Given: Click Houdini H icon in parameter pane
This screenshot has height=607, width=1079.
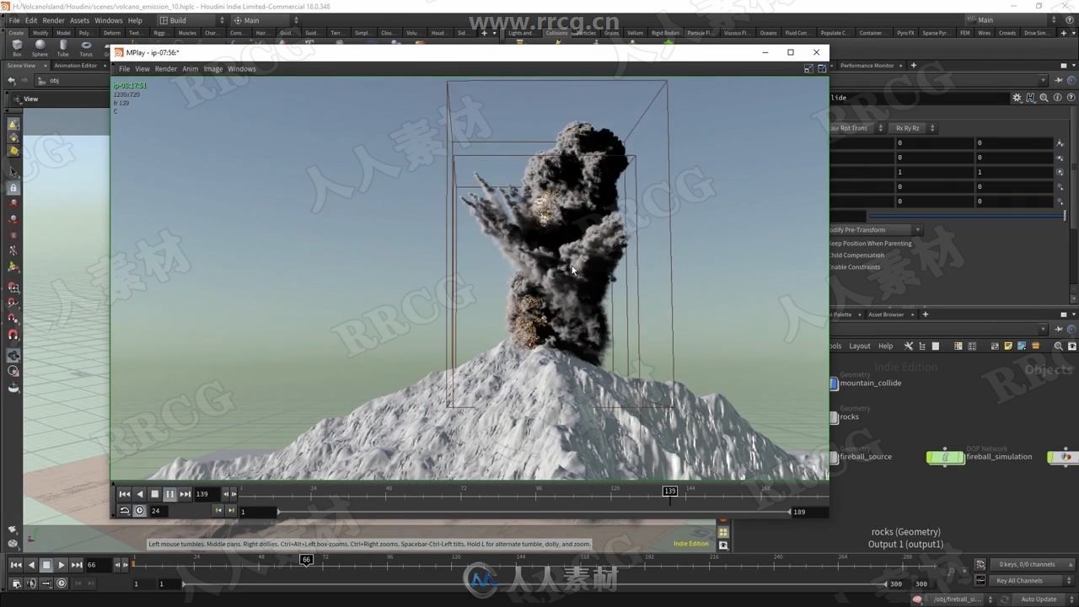Looking at the screenshot, I should point(1031,98).
